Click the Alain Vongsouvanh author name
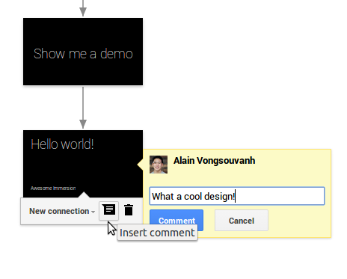Image resolution: width=347 pixels, height=279 pixels. (x=214, y=161)
